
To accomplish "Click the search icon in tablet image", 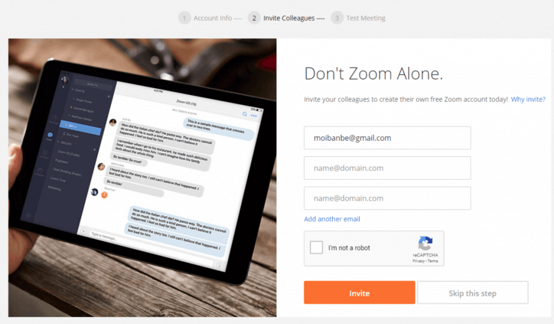I will (x=245, y=114).
